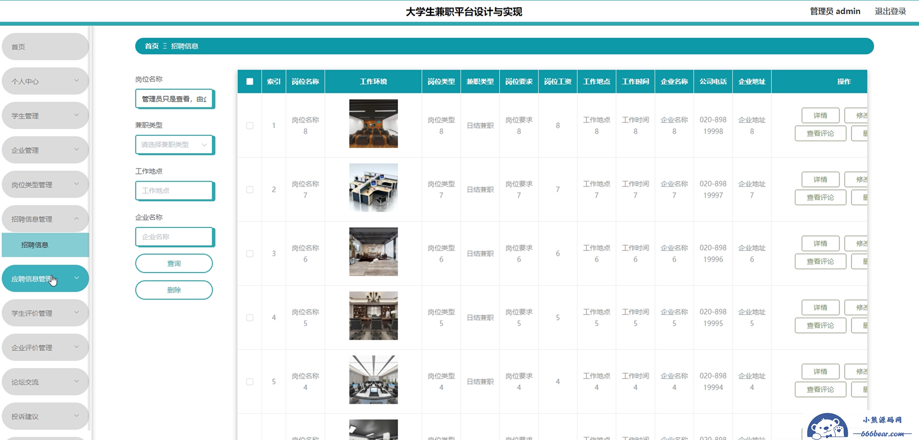Click the 公司电话 column header
Image resolution: width=919 pixels, height=440 pixels.
click(713, 82)
